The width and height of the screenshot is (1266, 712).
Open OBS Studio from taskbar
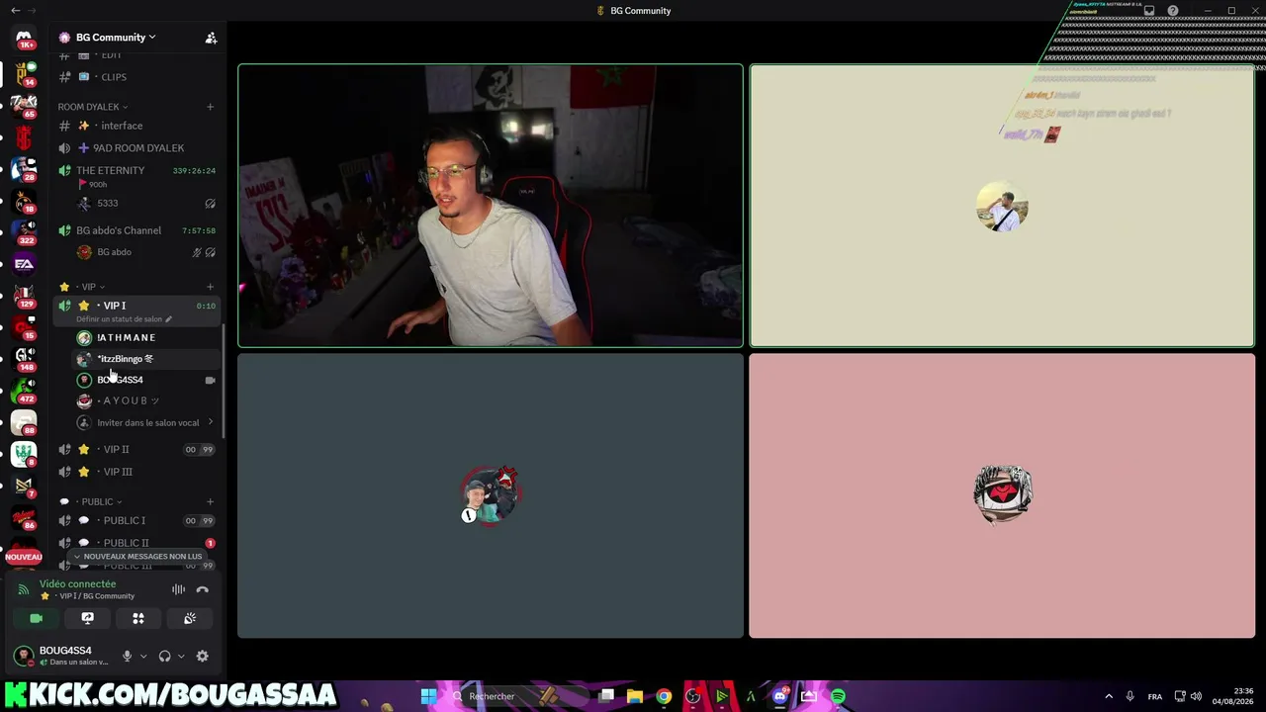pos(692,696)
